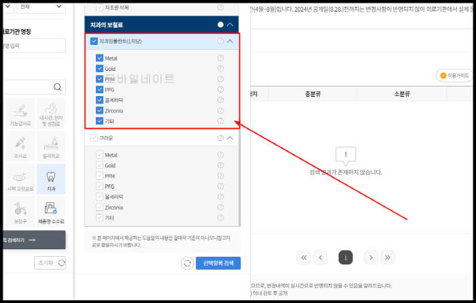Check 올세라믹 under 크라운

coord(99,197)
